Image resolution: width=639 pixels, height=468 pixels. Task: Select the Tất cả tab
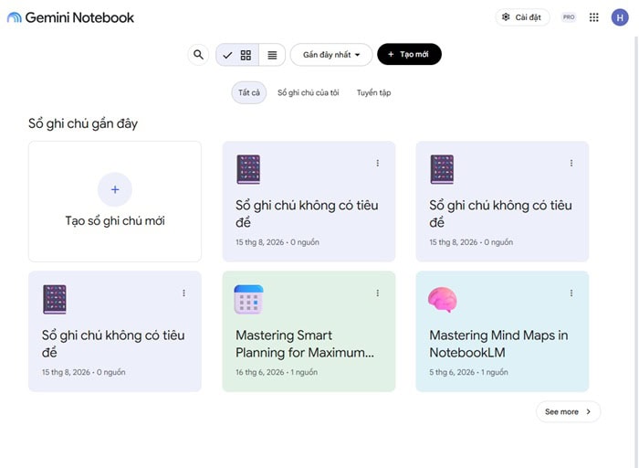[249, 92]
